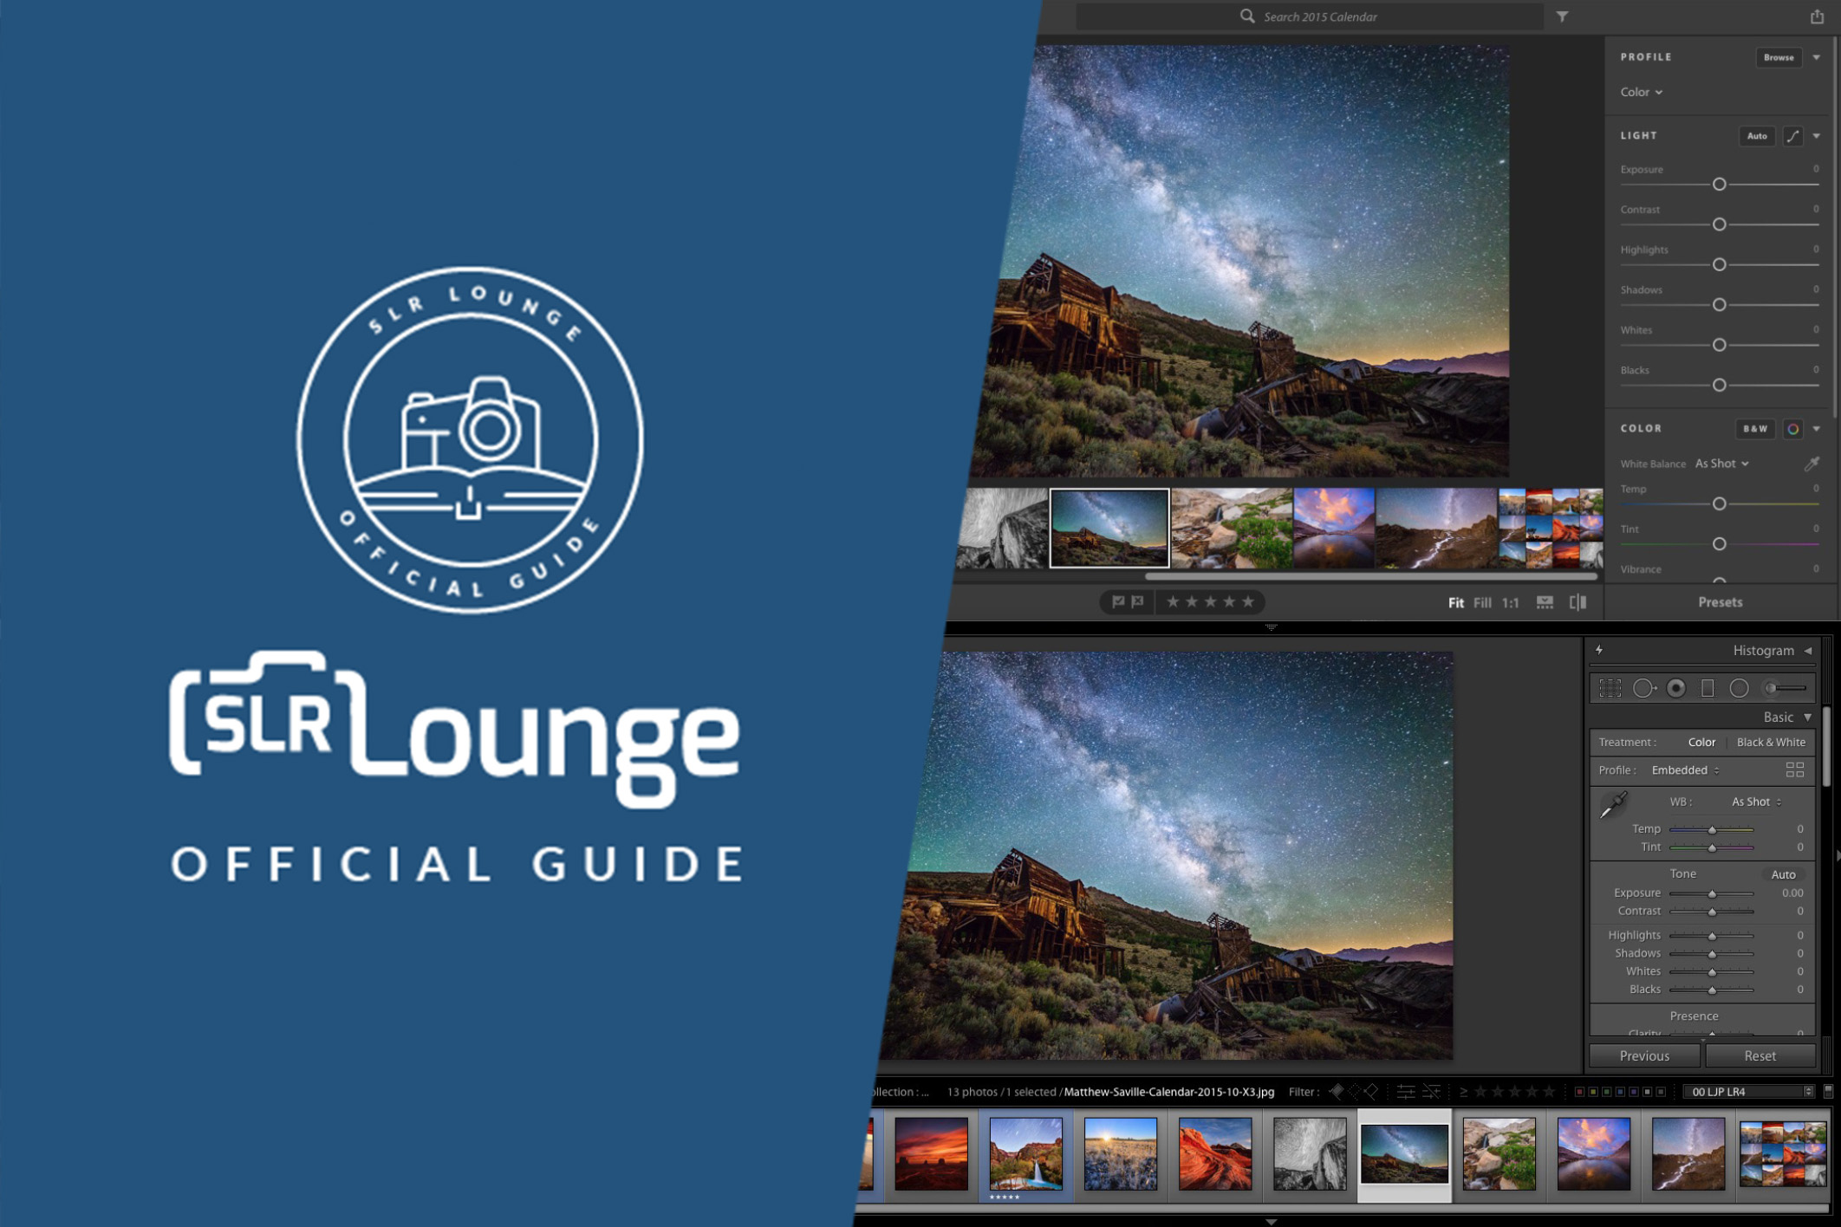
Task: Click the before/after view toggle icon
Action: pyautogui.click(x=1579, y=602)
